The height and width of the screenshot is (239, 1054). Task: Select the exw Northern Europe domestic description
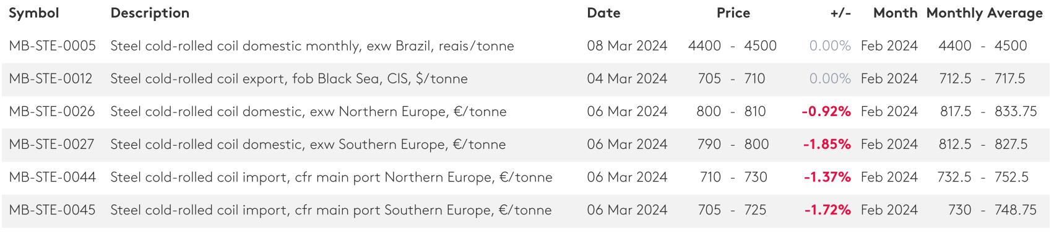click(308, 112)
